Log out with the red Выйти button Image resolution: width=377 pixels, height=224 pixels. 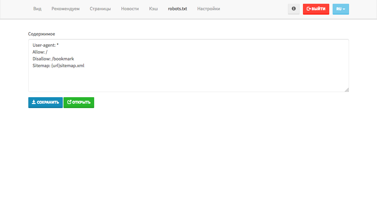point(316,9)
